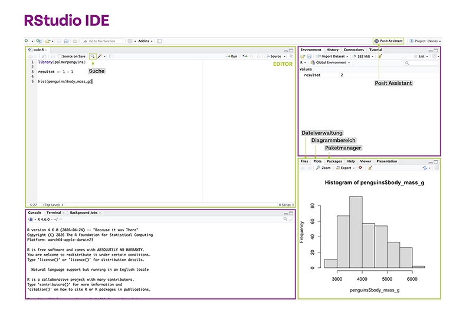Click the Console tab
The height and width of the screenshot is (329, 466).
pos(34,212)
